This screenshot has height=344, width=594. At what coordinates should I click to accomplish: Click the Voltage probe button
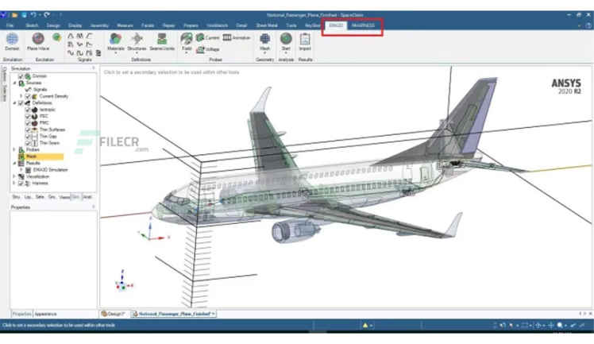(210, 49)
